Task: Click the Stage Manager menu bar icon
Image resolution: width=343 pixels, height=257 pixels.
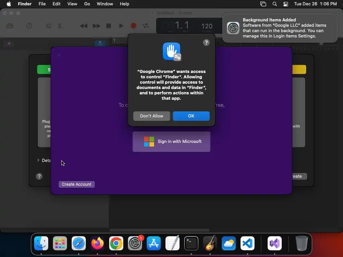Action: click(263, 4)
